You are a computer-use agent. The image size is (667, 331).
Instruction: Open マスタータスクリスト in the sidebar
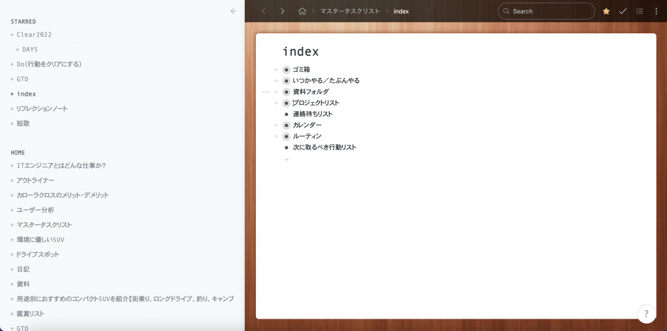coord(44,225)
